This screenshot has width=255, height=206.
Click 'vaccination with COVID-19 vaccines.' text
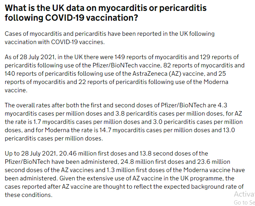(55, 42)
